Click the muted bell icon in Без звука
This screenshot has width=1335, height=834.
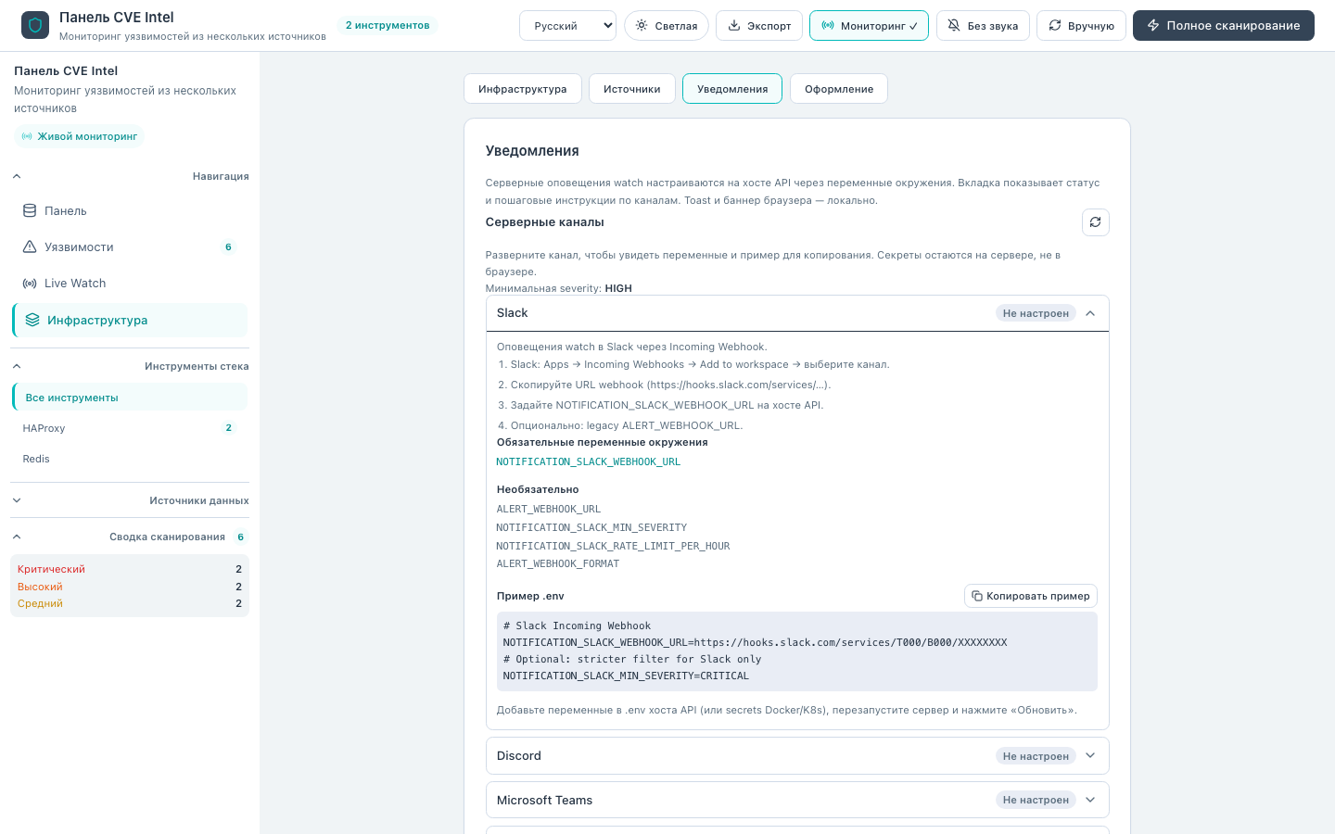coord(954,25)
